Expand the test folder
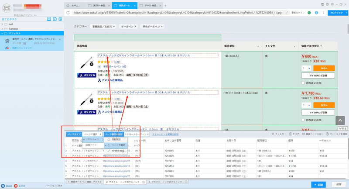 pos(2,24)
